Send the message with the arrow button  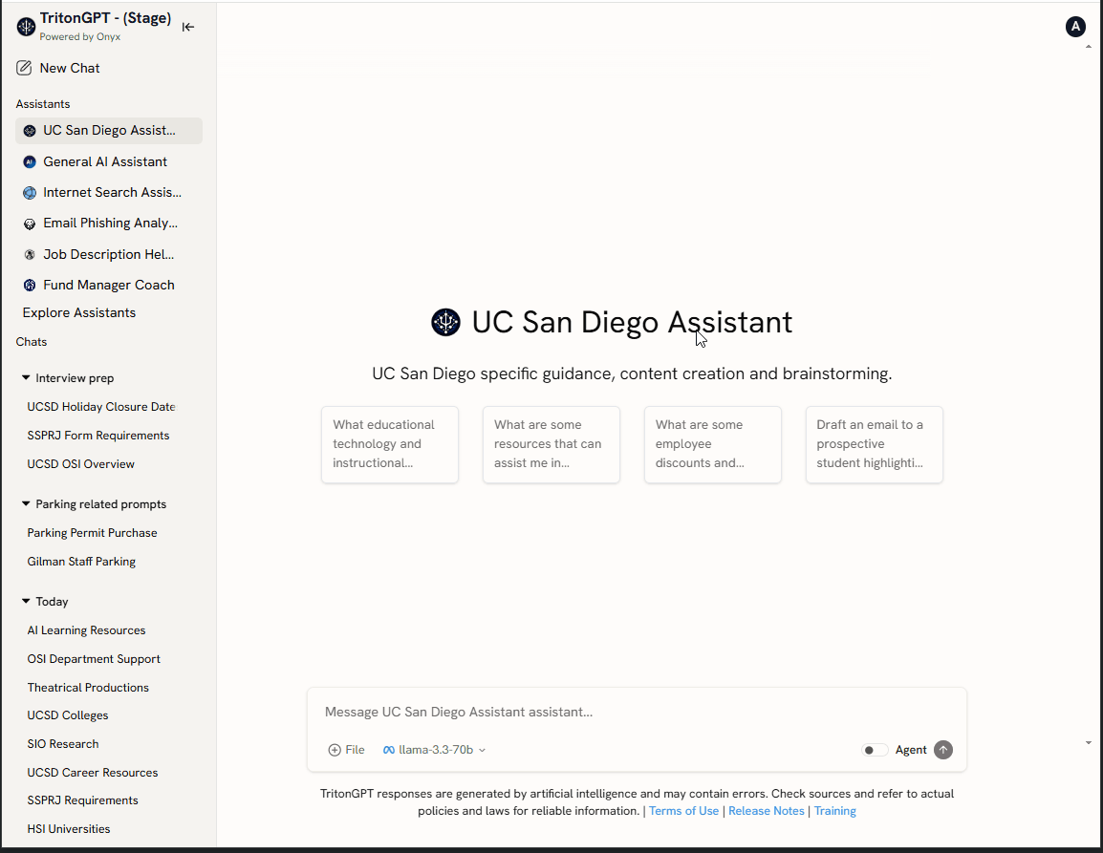[x=943, y=750]
